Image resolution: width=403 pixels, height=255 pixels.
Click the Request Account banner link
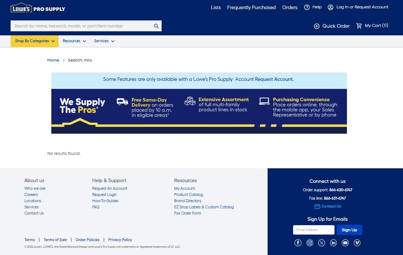pyautogui.click(x=274, y=79)
